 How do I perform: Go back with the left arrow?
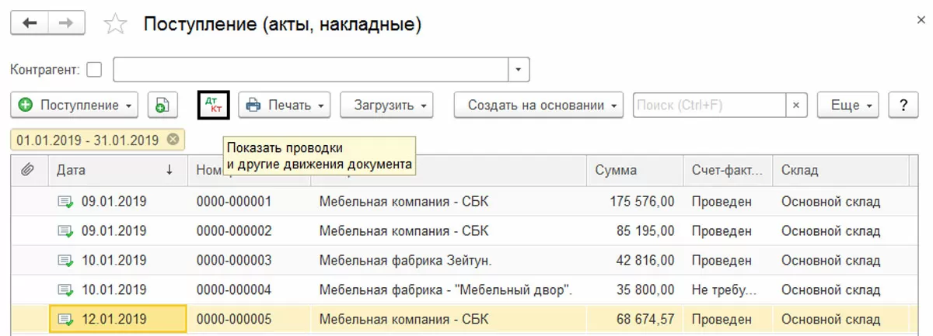point(30,23)
